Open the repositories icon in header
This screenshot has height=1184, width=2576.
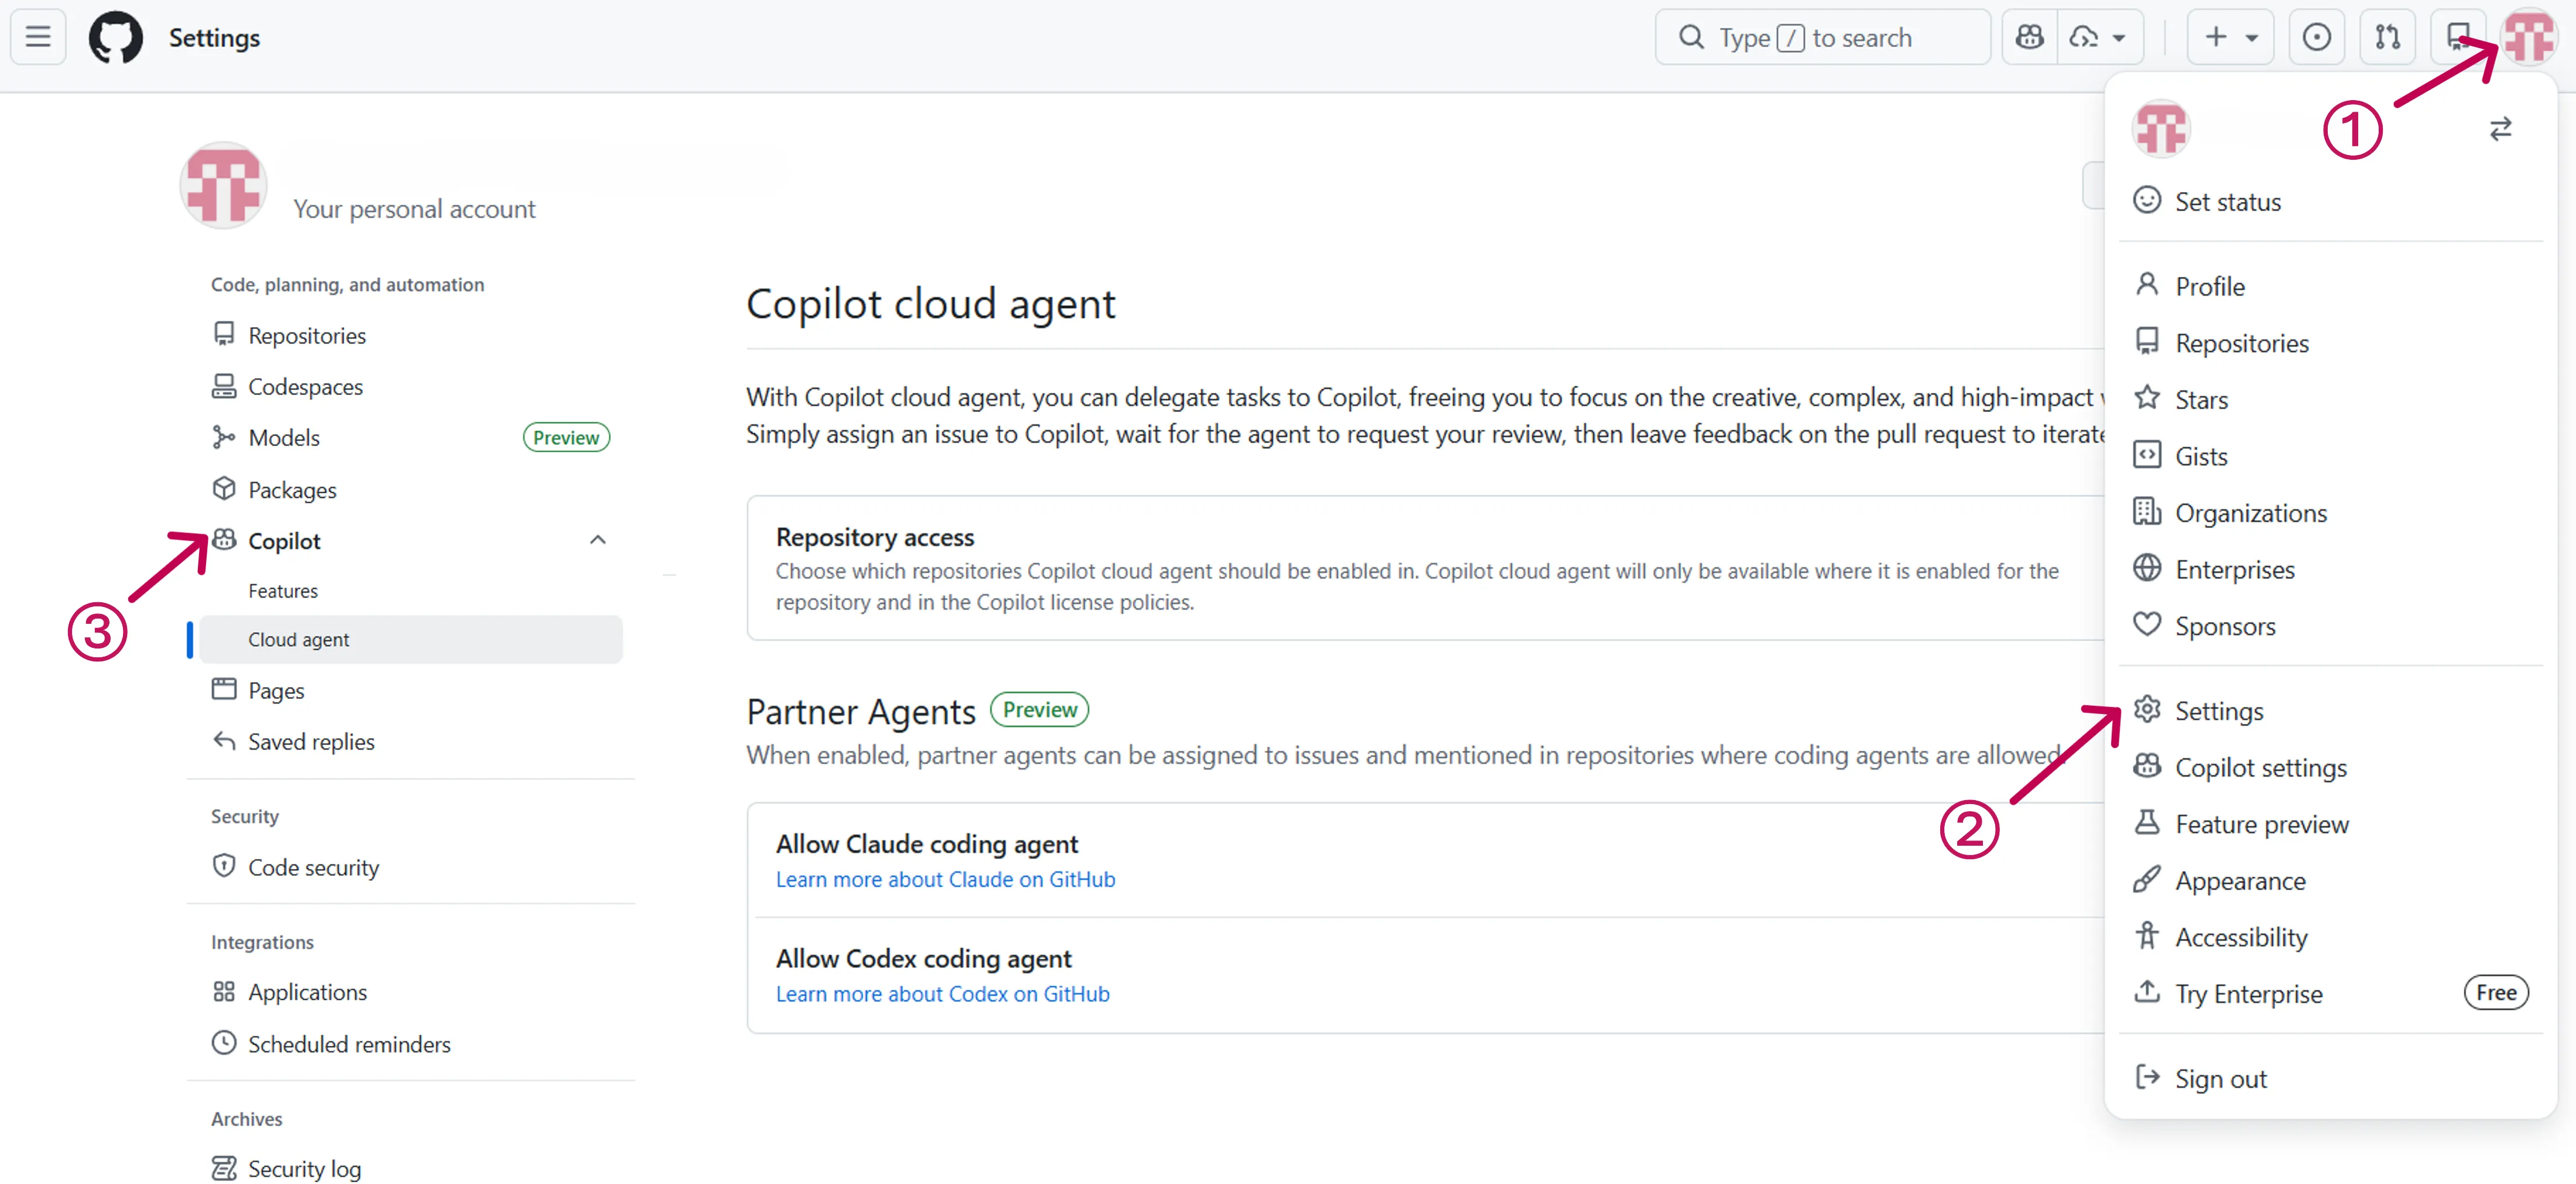point(2457,37)
